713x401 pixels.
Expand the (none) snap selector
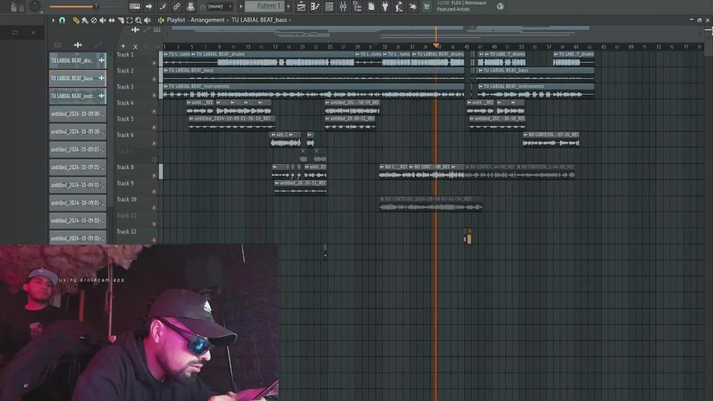[216, 7]
